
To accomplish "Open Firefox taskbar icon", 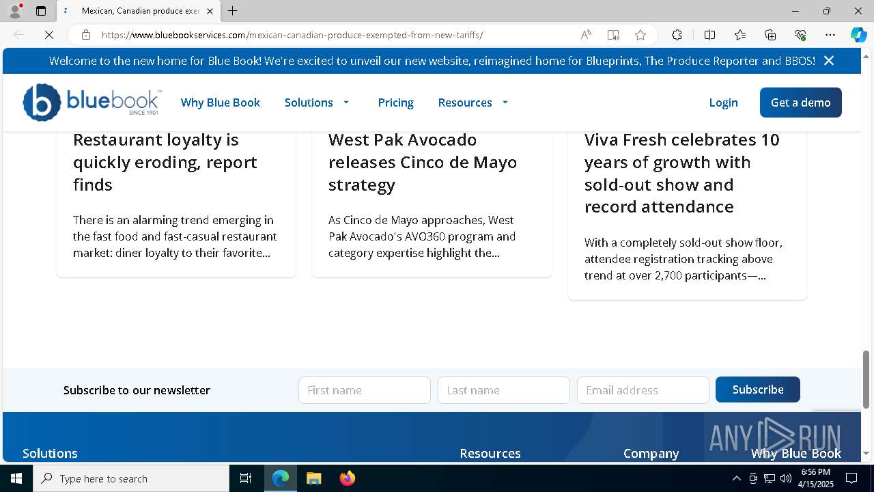I will click(x=347, y=478).
